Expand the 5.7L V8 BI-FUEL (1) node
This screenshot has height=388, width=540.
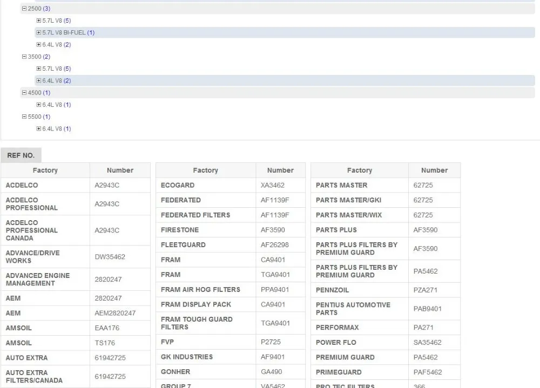pyautogui.click(x=38, y=33)
